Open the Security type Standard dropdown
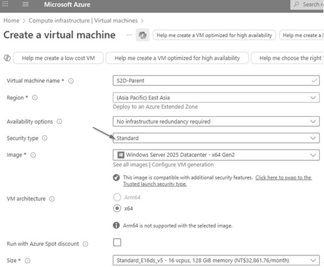 point(216,138)
